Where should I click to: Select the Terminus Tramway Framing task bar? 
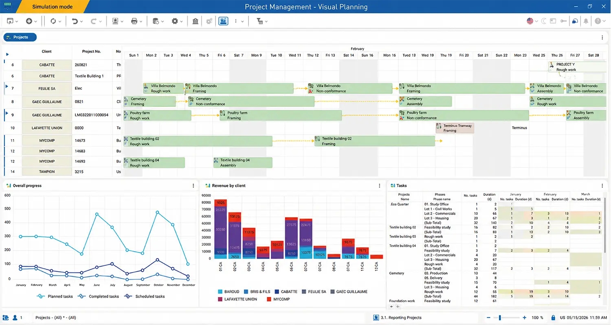pyautogui.click(x=455, y=128)
